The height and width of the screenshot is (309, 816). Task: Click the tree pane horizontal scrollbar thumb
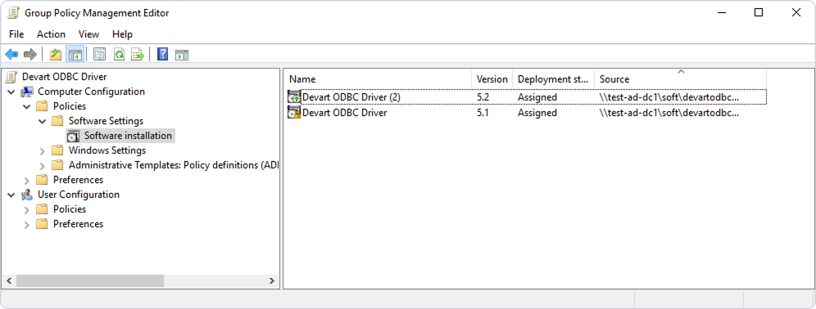(x=89, y=281)
